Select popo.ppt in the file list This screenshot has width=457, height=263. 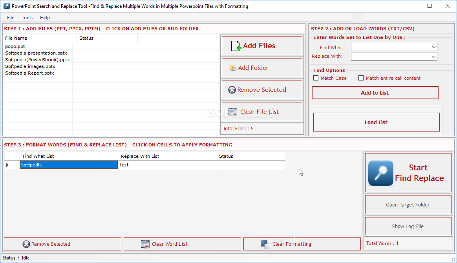point(15,46)
